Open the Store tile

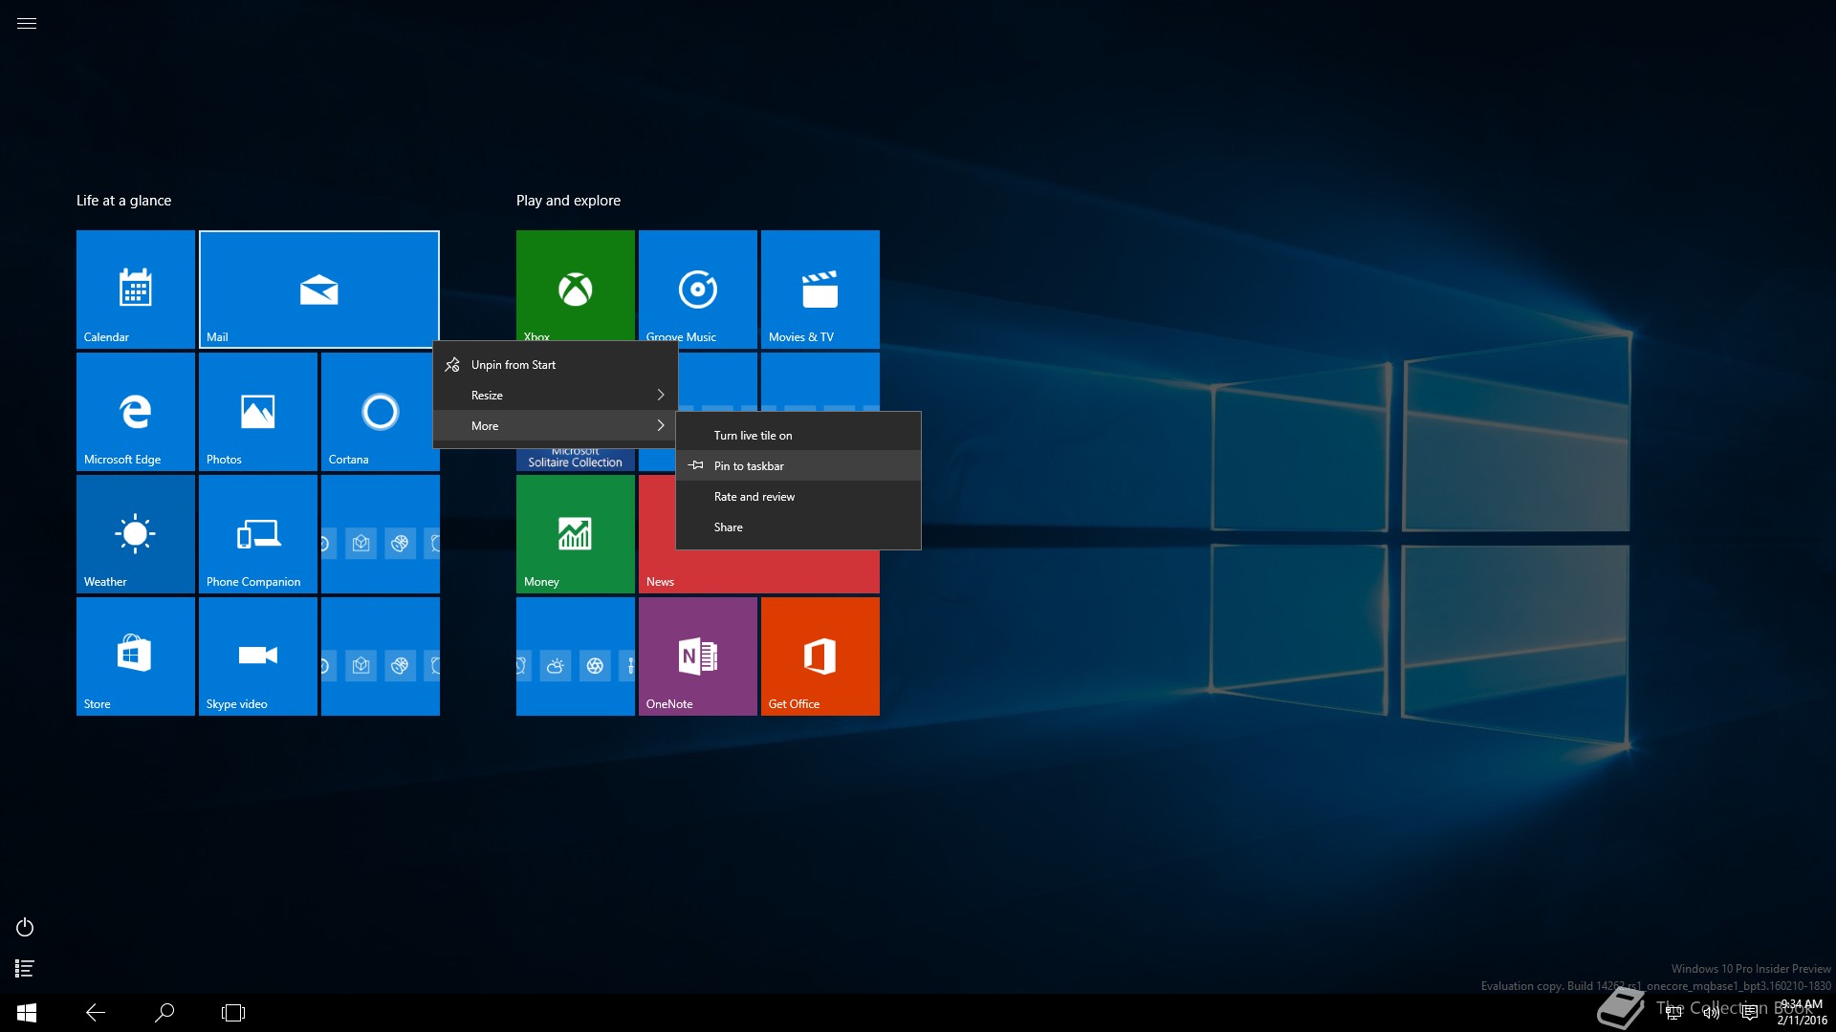point(136,656)
